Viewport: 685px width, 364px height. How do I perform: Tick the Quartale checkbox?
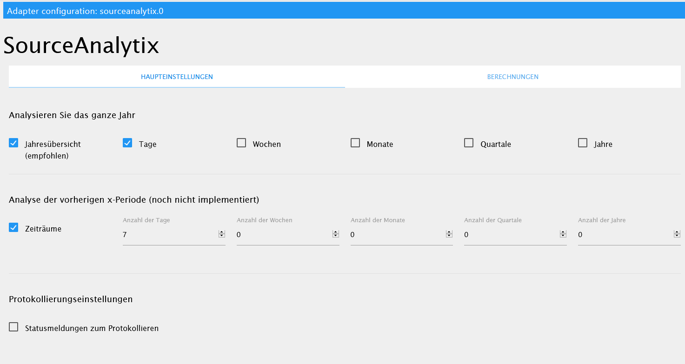click(x=469, y=143)
